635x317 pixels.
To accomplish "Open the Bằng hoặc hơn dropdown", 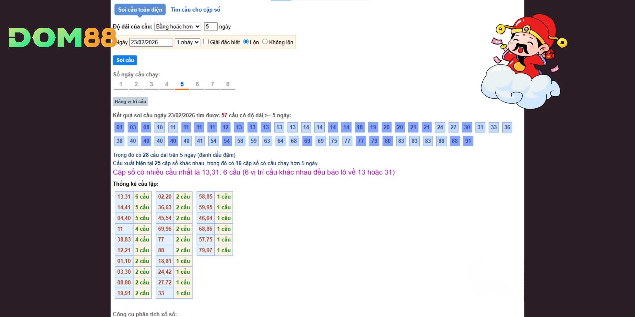I will pyautogui.click(x=178, y=27).
